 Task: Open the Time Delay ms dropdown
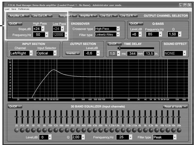tap(118, 54)
